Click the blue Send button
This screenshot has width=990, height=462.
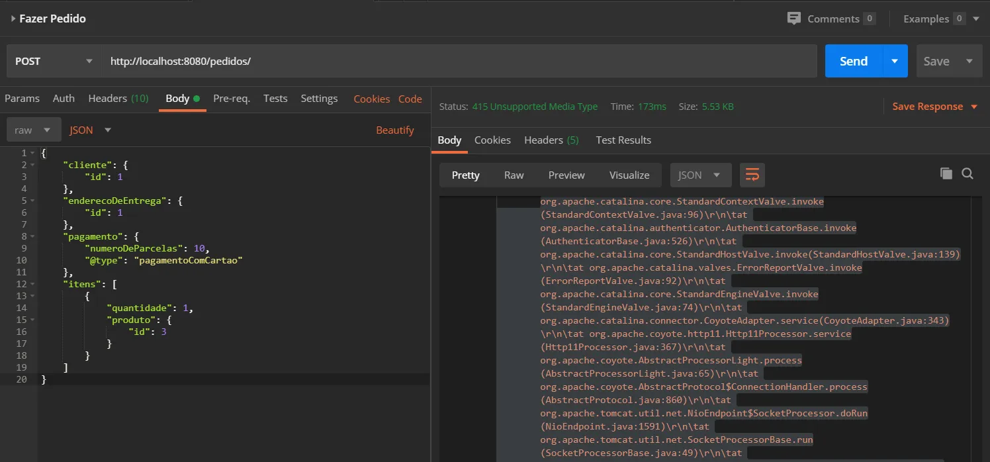pyautogui.click(x=853, y=62)
